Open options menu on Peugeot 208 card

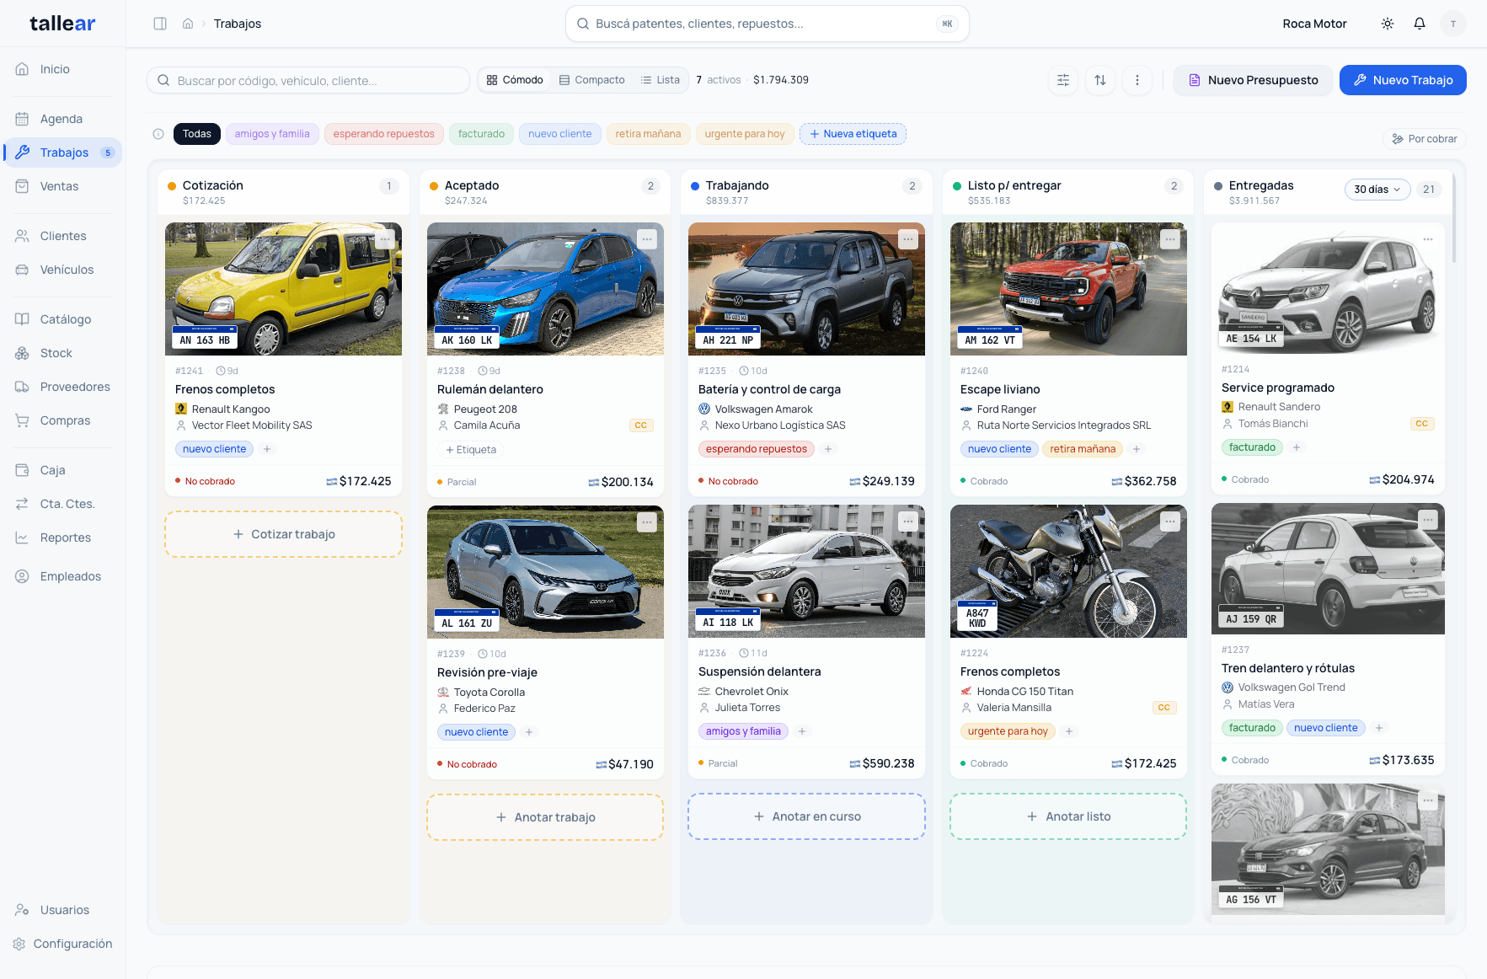647,239
